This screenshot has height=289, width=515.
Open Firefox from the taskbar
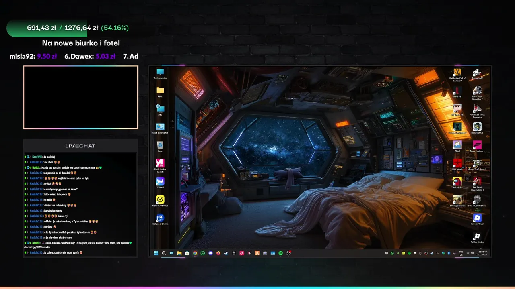tap(218, 253)
